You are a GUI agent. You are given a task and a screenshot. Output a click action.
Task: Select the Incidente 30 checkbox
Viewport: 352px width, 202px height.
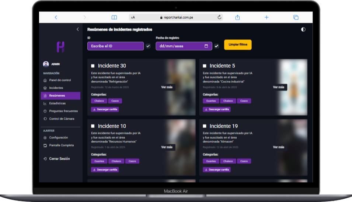pyautogui.click(x=93, y=66)
